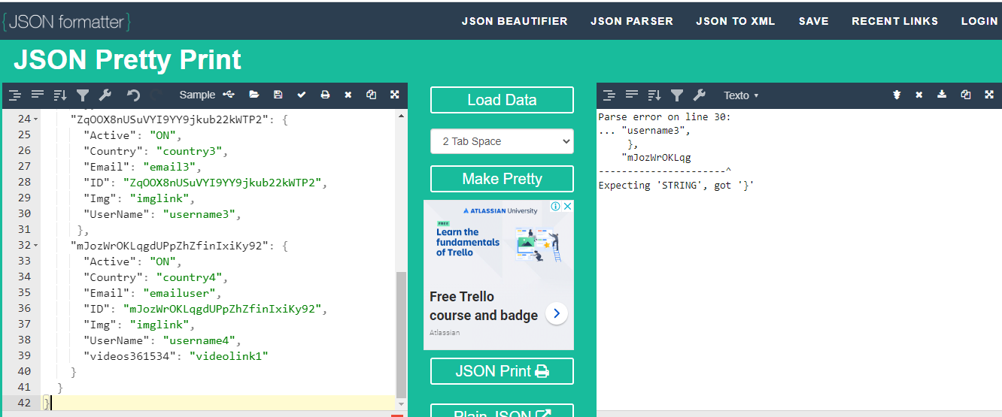Click the compact icon in left editor toolbar
The width and height of the screenshot is (1002, 417).
(x=38, y=95)
